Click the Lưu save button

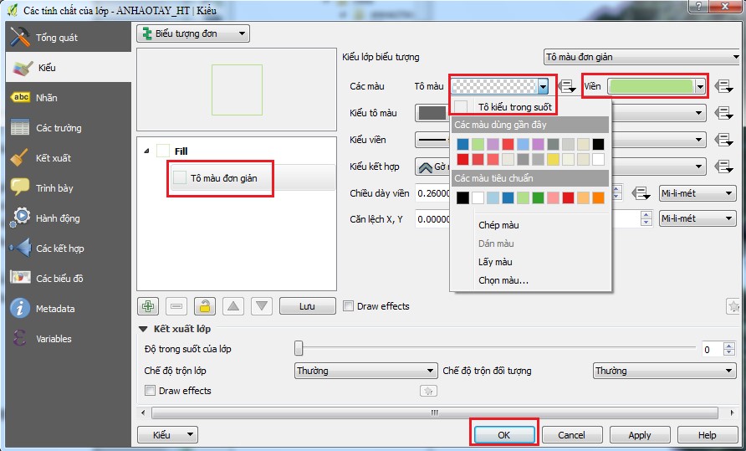click(x=307, y=306)
